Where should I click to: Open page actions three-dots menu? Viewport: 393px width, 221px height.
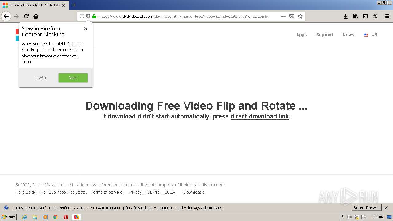coord(283,16)
